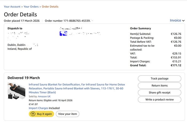Click the payment card logo icon
Image resolution: width=187 pixels, height=123 pixels.
tap(64, 33)
